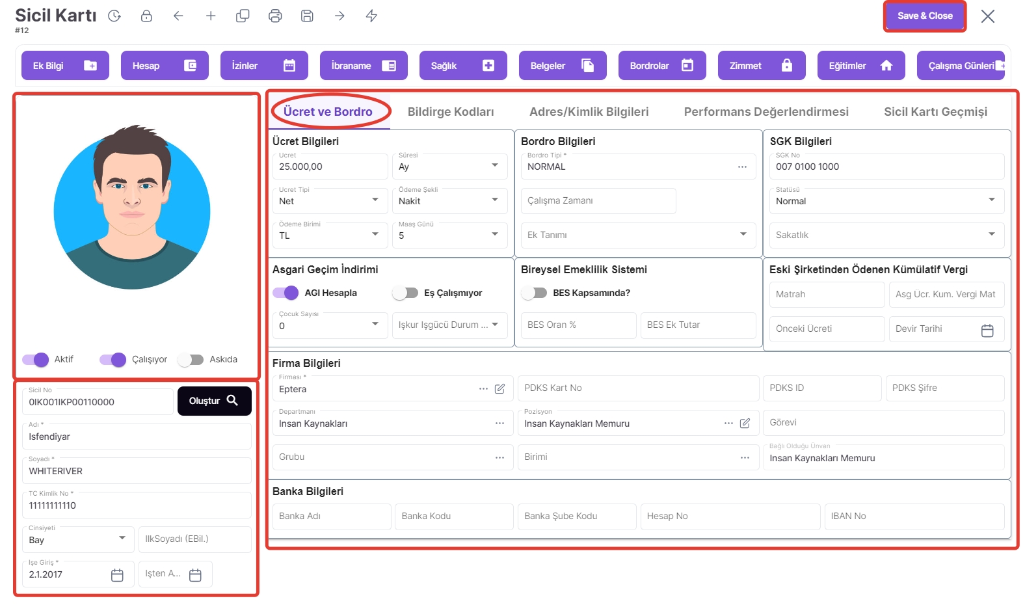
Task: Click the lightning bolt quick action icon
Action: (x=371, y=16)
